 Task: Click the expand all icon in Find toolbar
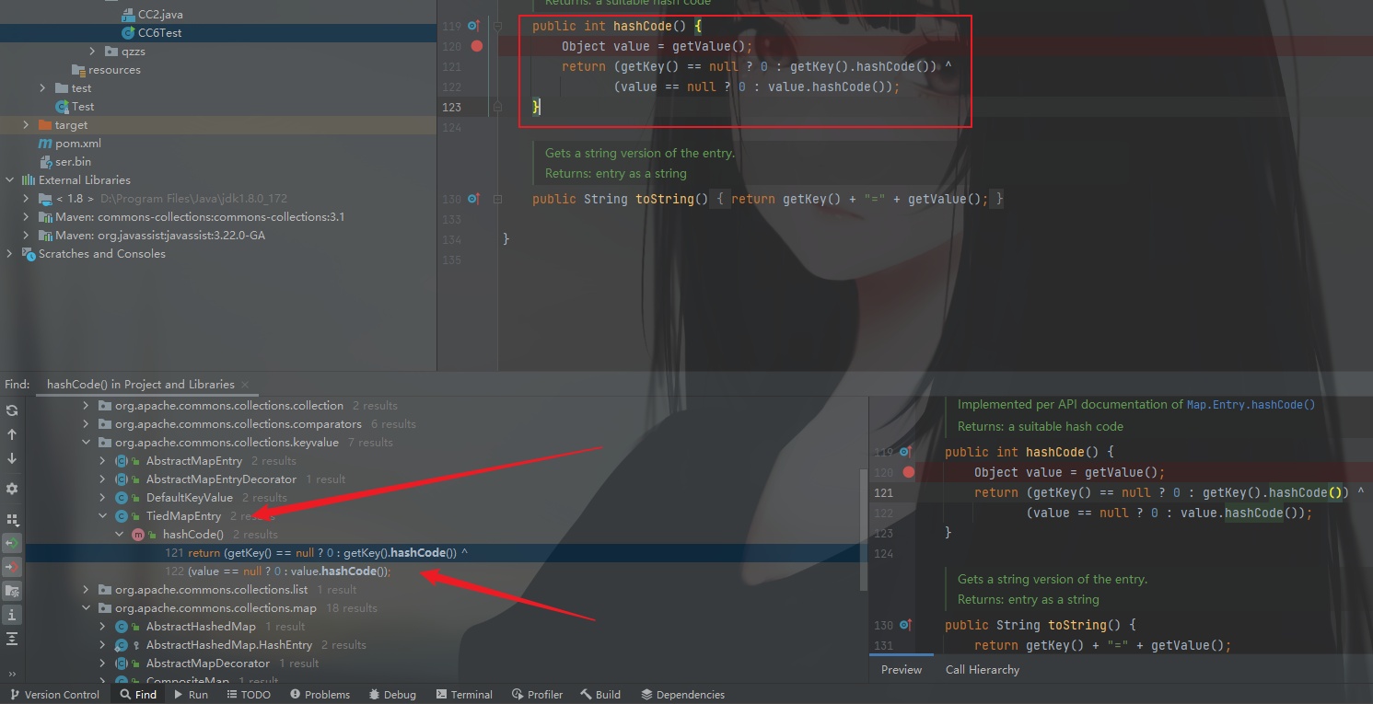pos(12,638)
